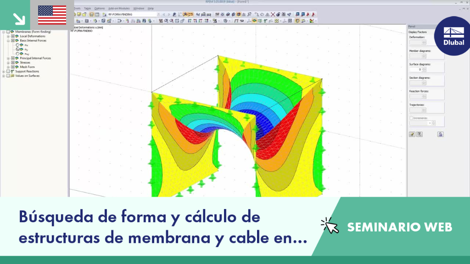470x264 pixels.
Task: Collapse the Basic Internal Forces node
Action: pos(8,41)
